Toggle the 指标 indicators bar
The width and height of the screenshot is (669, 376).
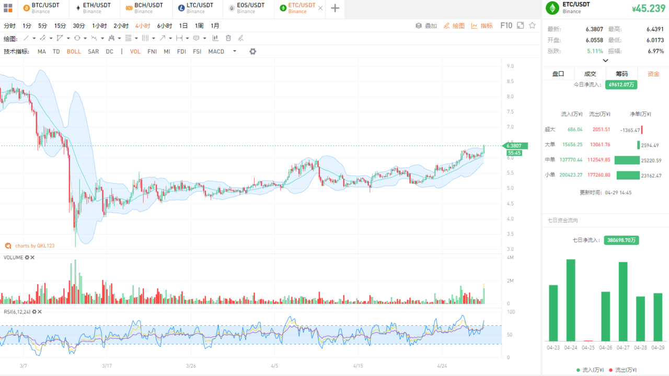click(x=482, y=26)
